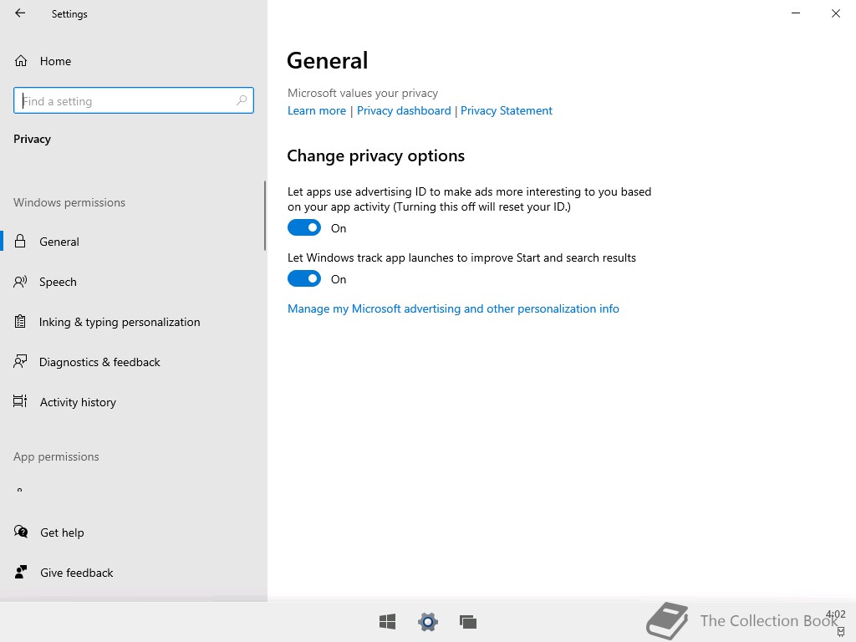Image resolution: width=856 pixels, height=642 pixels.
Task: Select the Diagnostics & feedback icon
Action: [20, 361]
